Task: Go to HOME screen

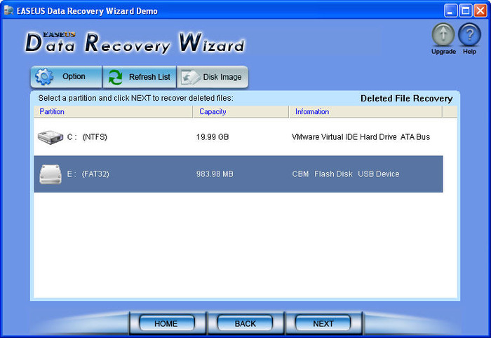Action: click(167, 323)
